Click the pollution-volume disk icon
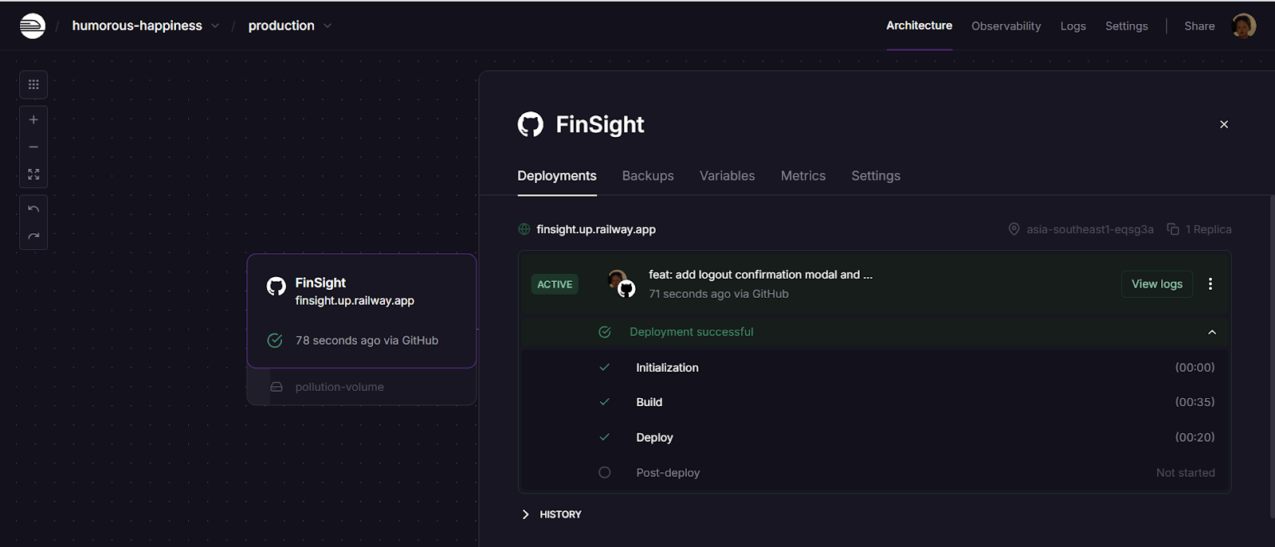This screenshot has width=1275, height=547. [277, 387]
